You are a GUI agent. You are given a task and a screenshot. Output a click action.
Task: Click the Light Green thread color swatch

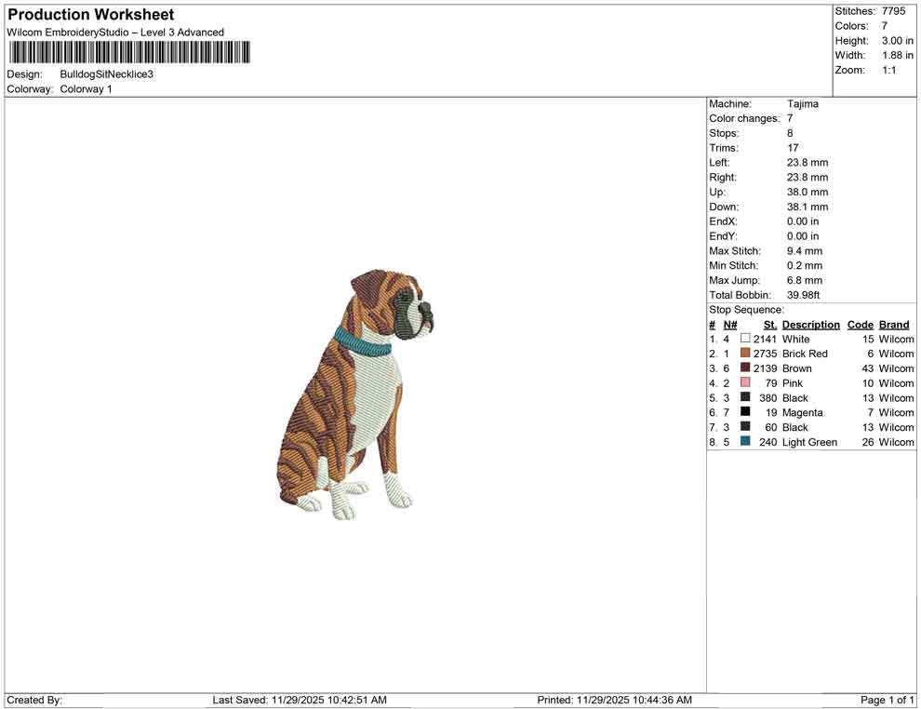745,441
